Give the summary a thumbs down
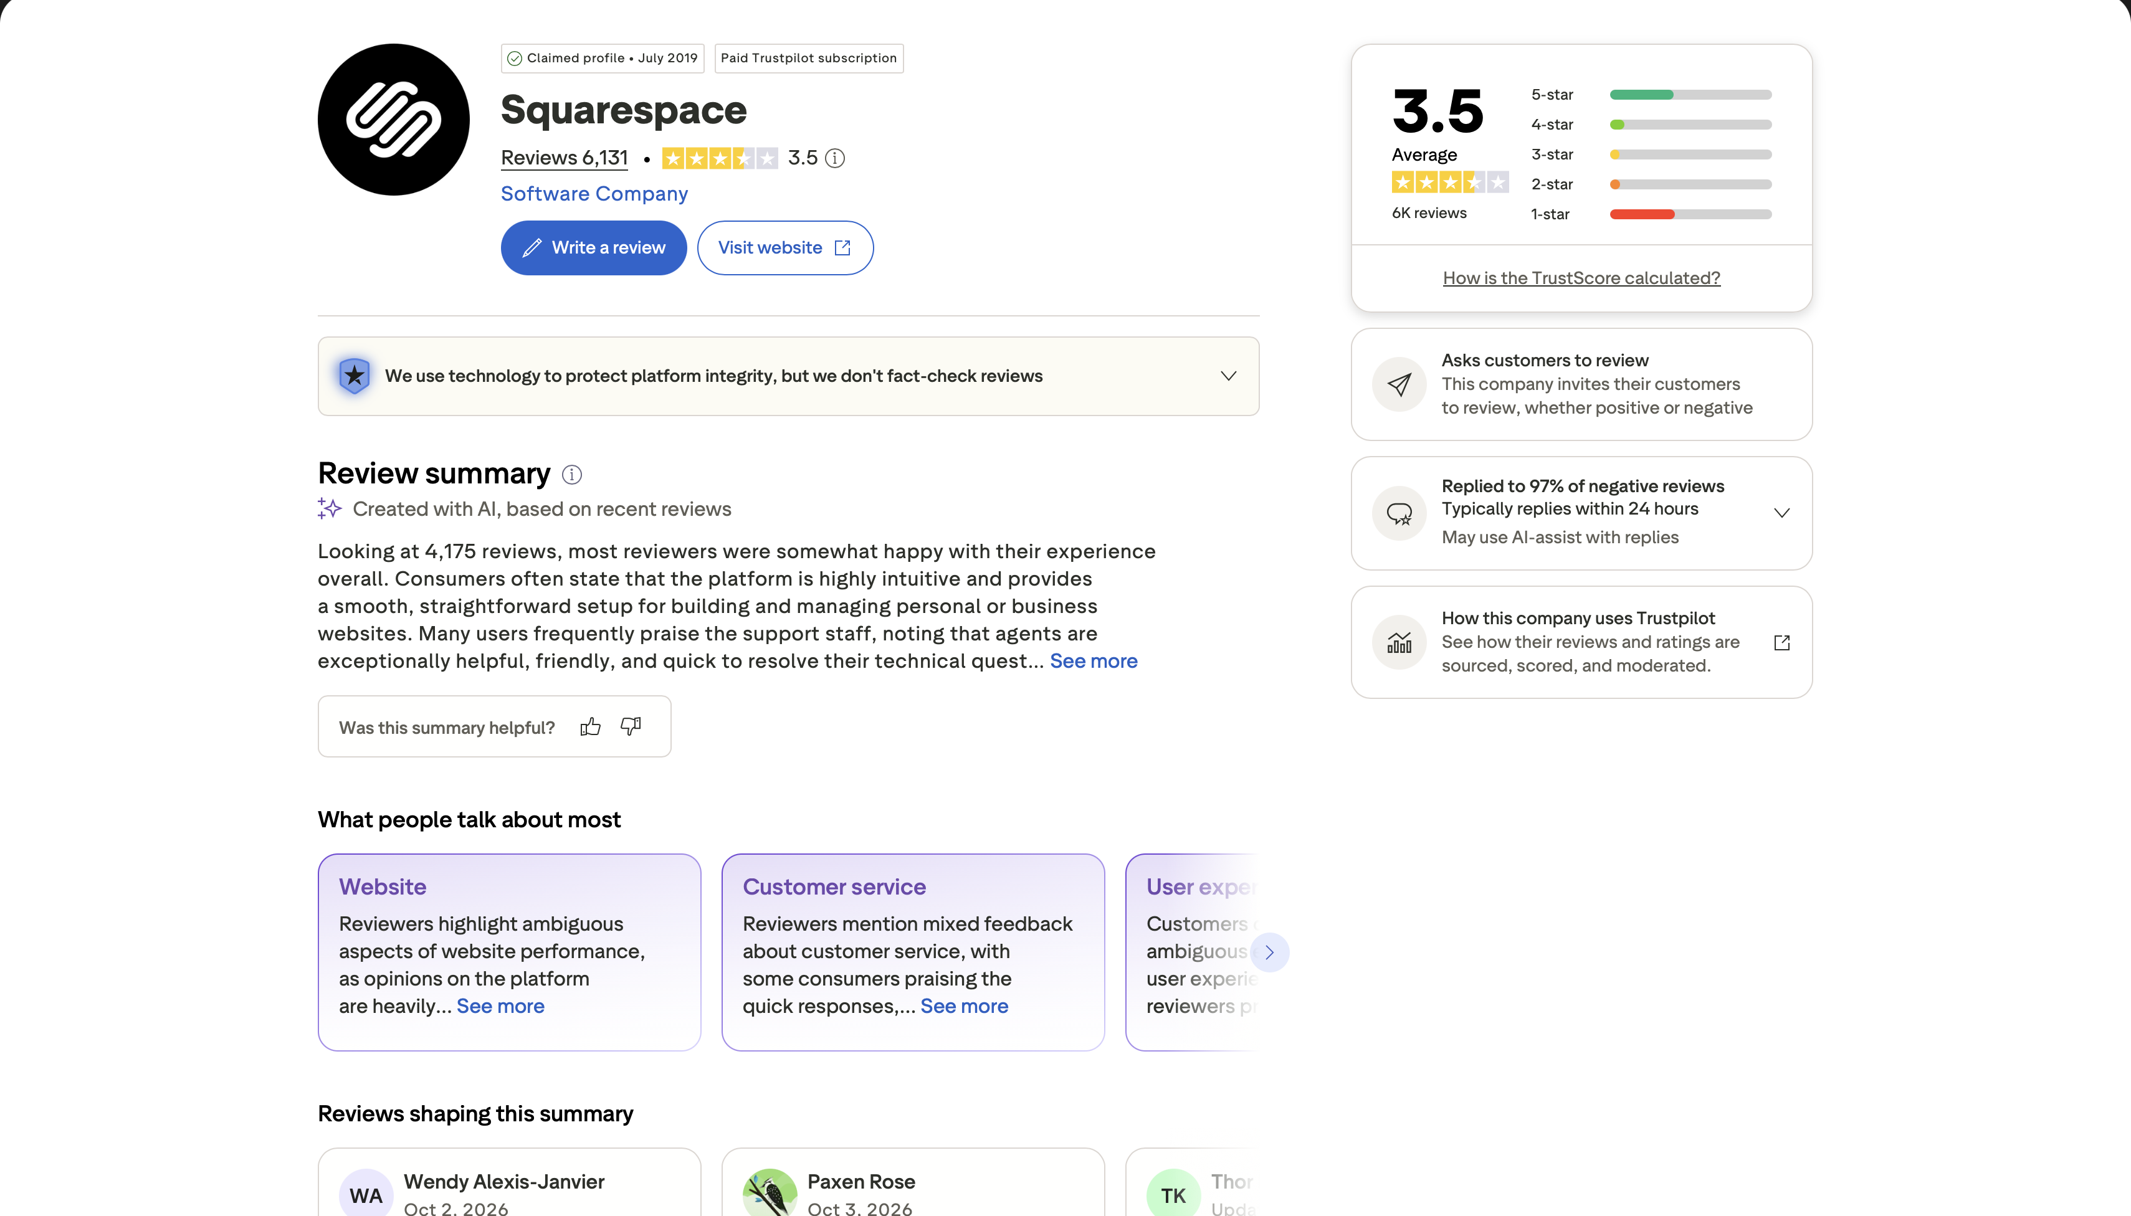2131x1216 pixels. 631,726
